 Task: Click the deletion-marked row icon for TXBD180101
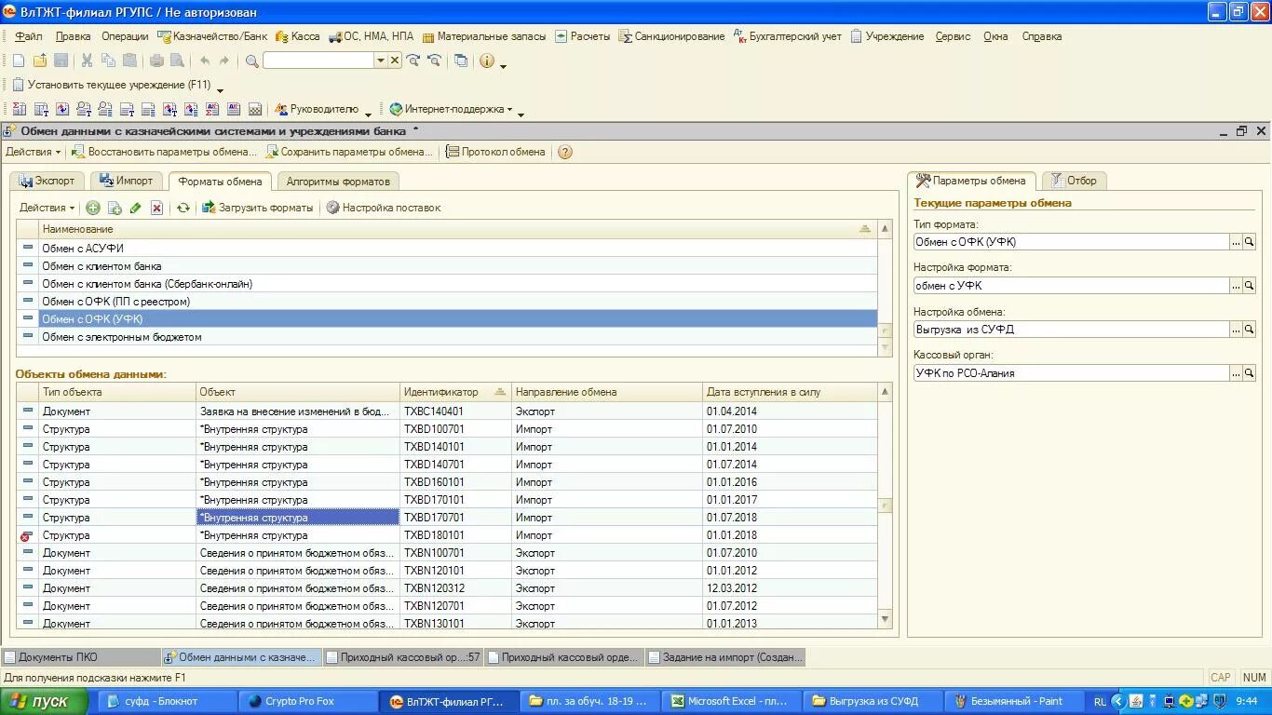[27, 535]
